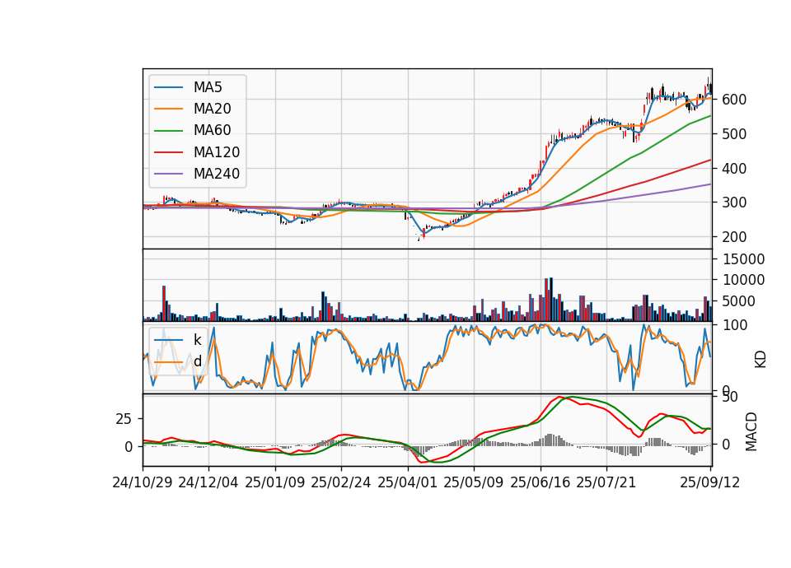791x568 pixels.
Task: Click the blue MA5 legend line swatch
Action: coord(169,87)
